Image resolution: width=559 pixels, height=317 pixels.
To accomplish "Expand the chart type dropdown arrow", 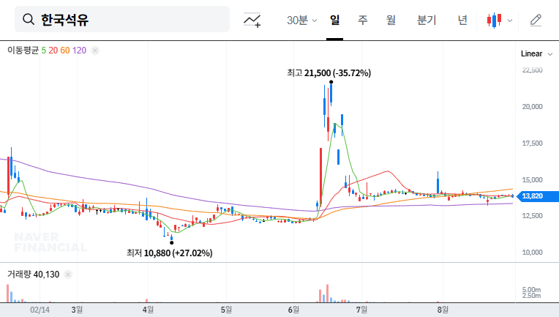I will click(x=510, y=20).
